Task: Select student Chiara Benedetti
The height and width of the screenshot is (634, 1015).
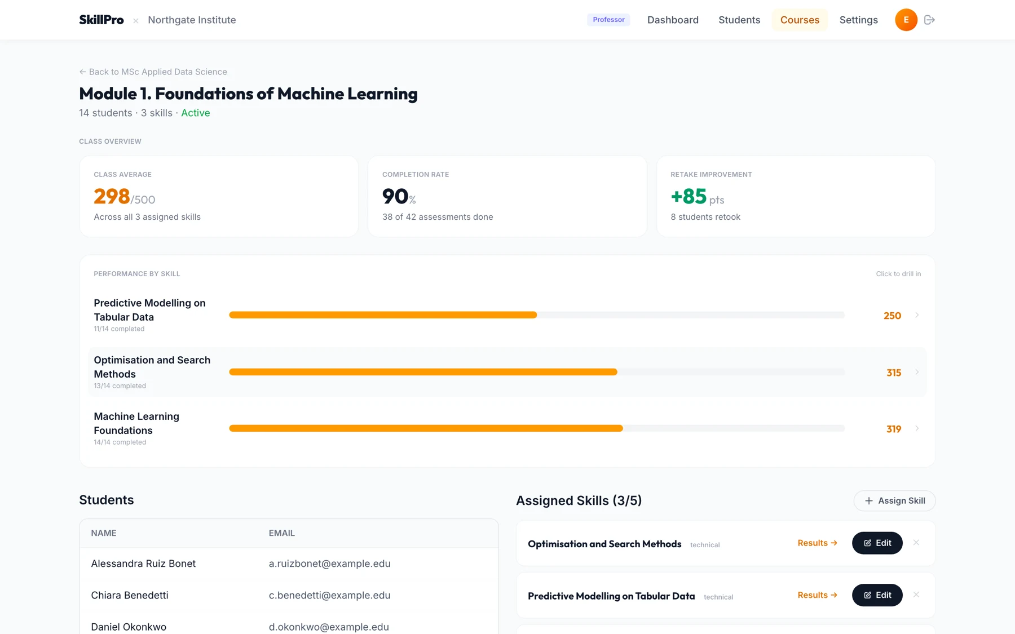Action: 130,595
